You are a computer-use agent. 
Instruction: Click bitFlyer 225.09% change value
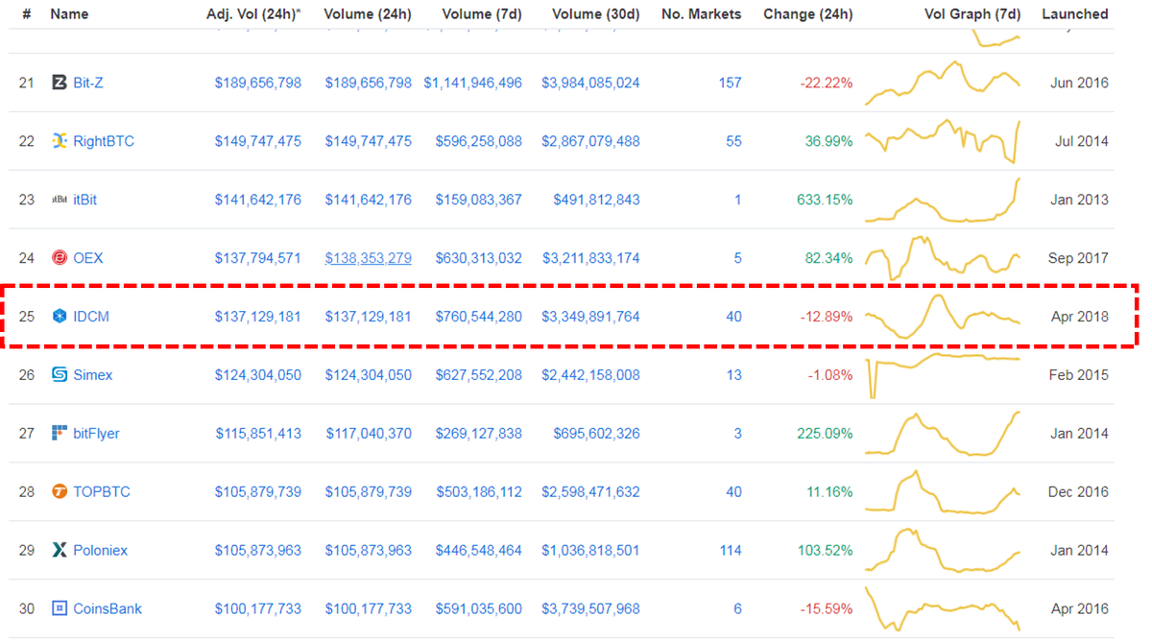(825, 433)
